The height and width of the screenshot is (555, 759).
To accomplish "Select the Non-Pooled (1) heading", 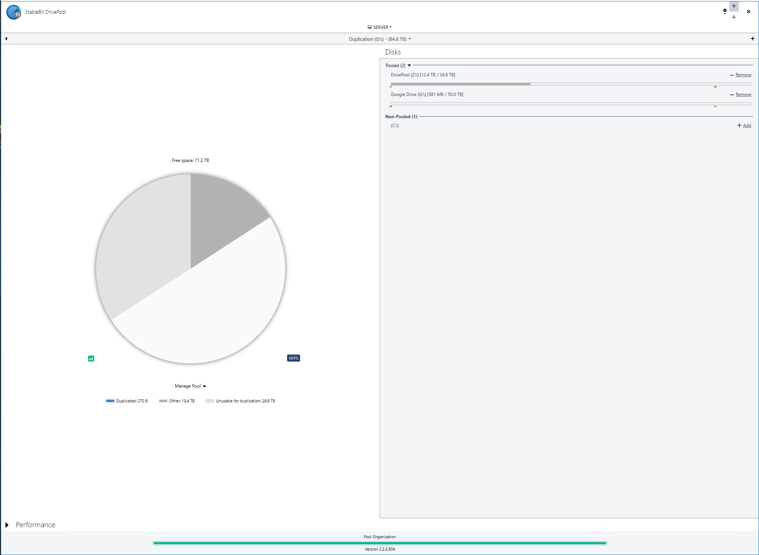I will click(401, 117).
